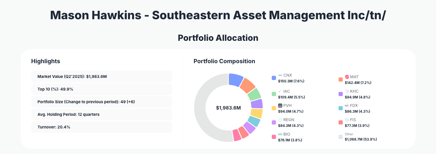The height and width of the screenshot is (154, 436).
Task: Click the FedEx FDX logo icon
Action: coord(347,106)
